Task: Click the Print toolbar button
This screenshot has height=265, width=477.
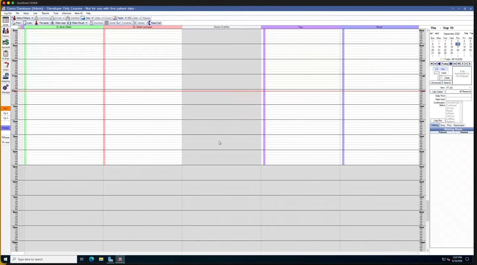Action: coord(16,23)
